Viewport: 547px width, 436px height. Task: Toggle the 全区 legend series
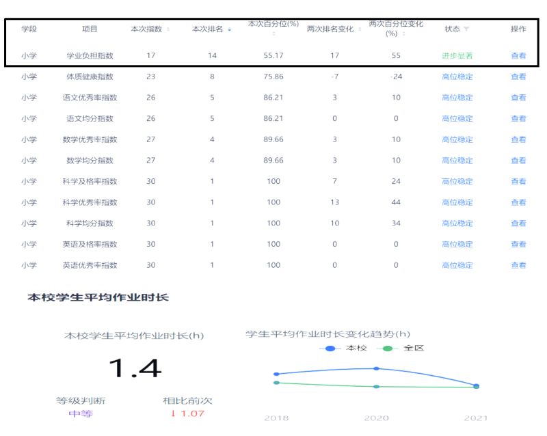click(x=401, y=348)
